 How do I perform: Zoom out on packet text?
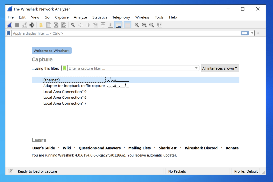point(144,25)
